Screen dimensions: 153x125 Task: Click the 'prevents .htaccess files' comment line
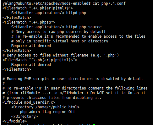point(52,98)
